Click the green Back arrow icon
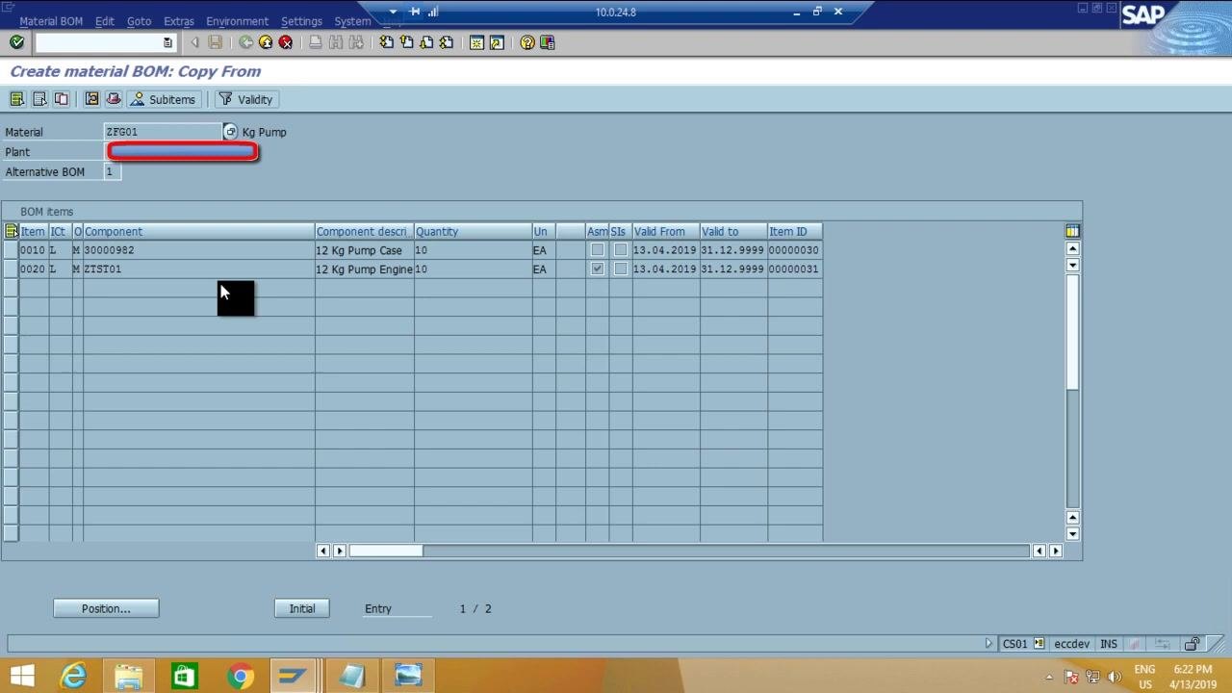This screenshot has width=1232, height=693. (245, 42)
